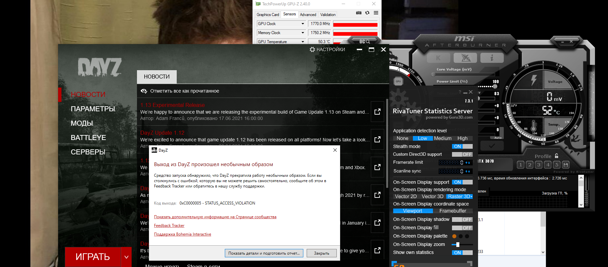Open external link for 1.13 Experimental Release

pyautogui.click(x=377, y=112)
